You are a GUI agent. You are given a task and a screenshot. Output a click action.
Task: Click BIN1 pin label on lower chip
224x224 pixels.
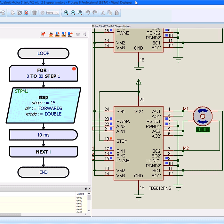[x=121, y=151]
